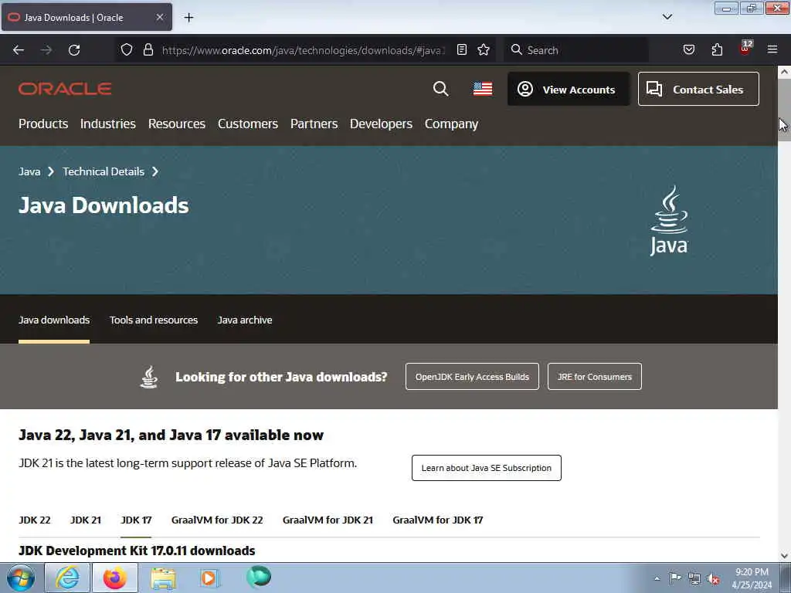791x593 pixels.
Task: Click Learn about Java SE Subscription
Action: coord(487,467)
